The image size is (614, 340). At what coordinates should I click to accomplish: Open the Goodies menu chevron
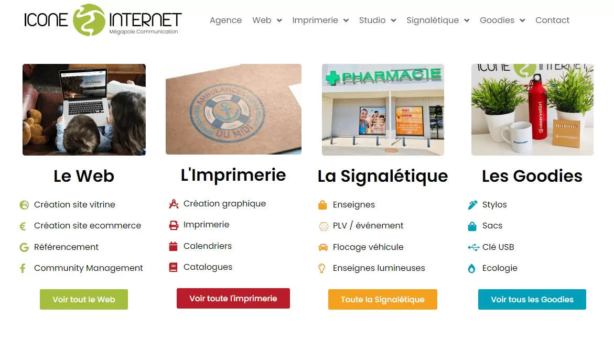coord(522,21)
